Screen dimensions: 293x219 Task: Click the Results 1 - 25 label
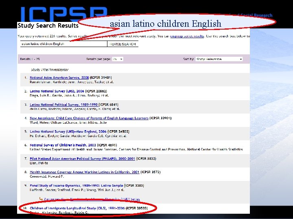[x=30, y=59]
